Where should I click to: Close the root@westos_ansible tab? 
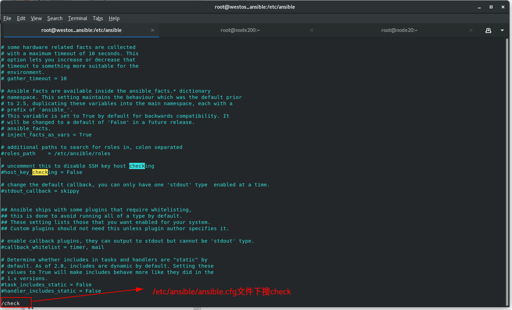[x=153, y=30]
